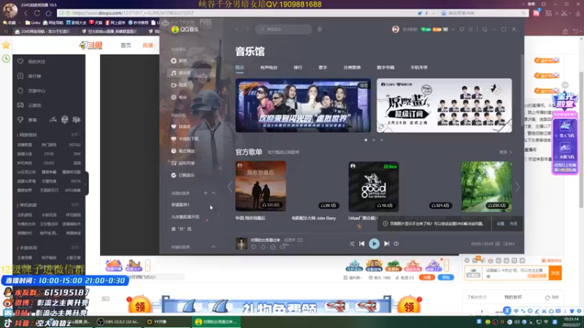Open comments for the current song
584x328 pixels.
(283, 247)
